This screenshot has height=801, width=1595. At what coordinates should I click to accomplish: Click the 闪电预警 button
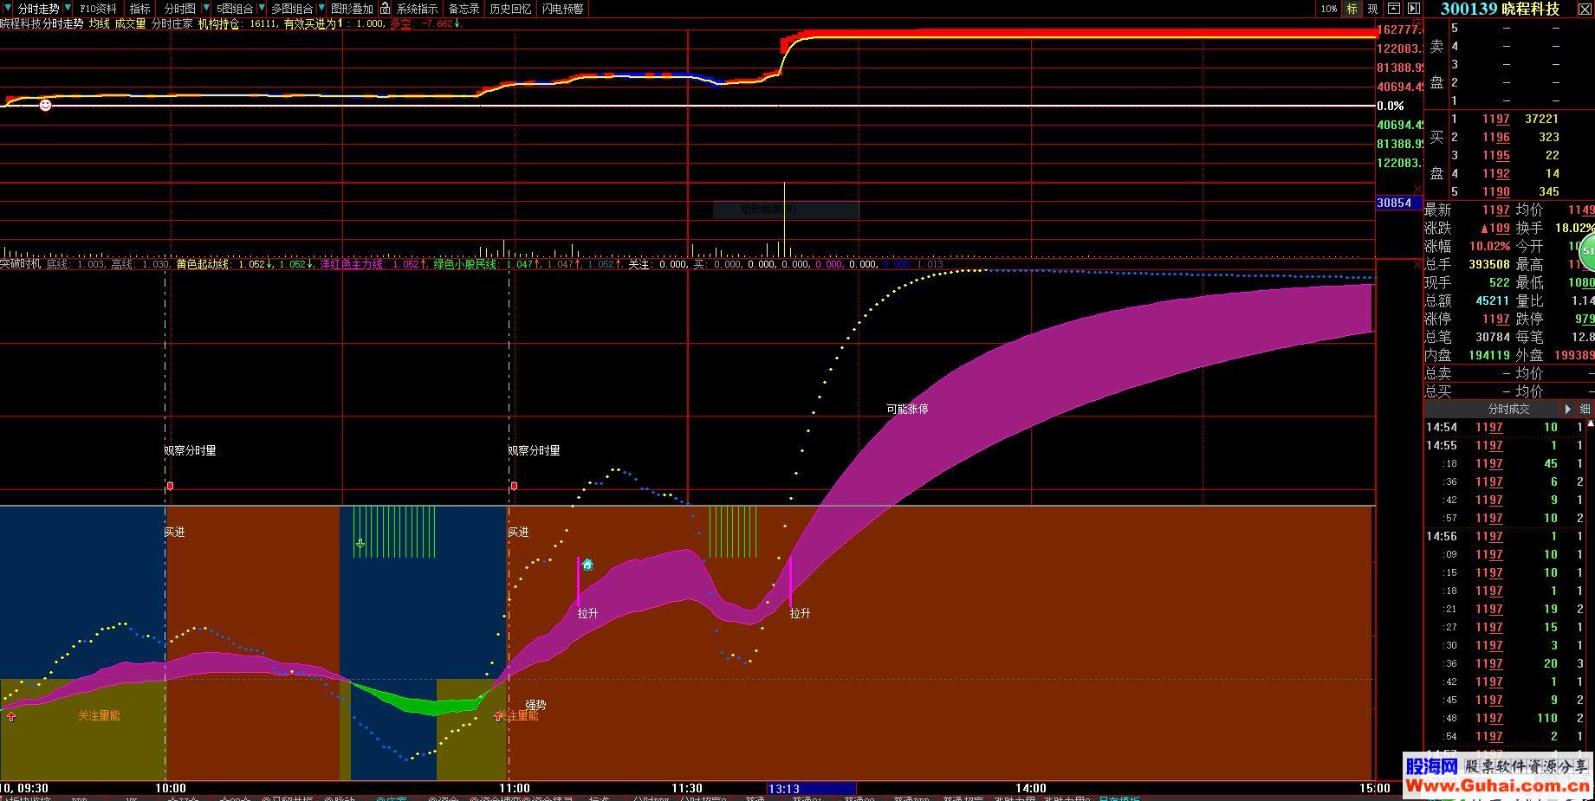point(563,9)
